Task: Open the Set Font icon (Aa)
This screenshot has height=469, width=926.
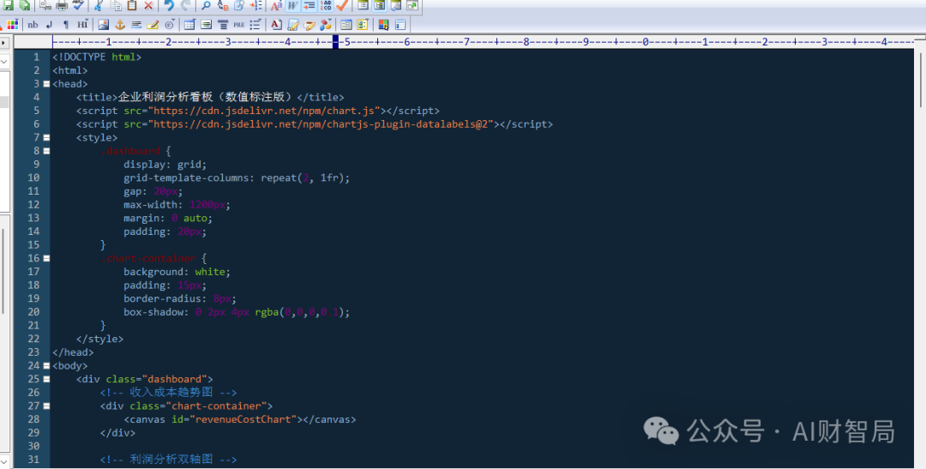Action: pyautogui.click(x=276, y=5)
